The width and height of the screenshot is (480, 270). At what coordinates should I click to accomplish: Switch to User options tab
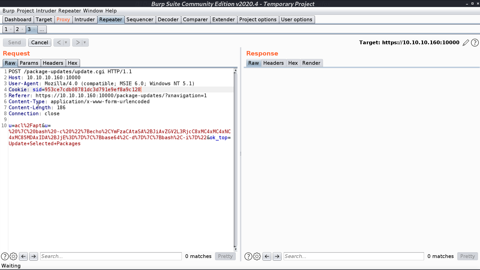point(297,19)
